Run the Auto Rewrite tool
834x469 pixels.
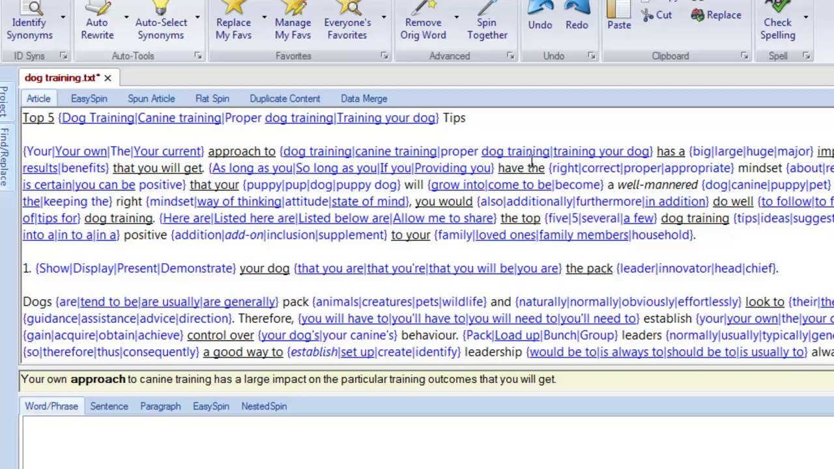tap(97, 21)
